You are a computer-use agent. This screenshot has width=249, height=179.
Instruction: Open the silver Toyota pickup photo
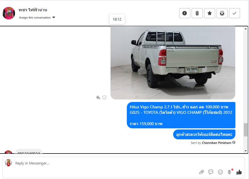pos(173,63)
